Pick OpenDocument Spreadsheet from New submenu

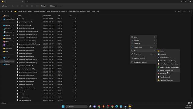pyautogui.click(x=168, y=67)
